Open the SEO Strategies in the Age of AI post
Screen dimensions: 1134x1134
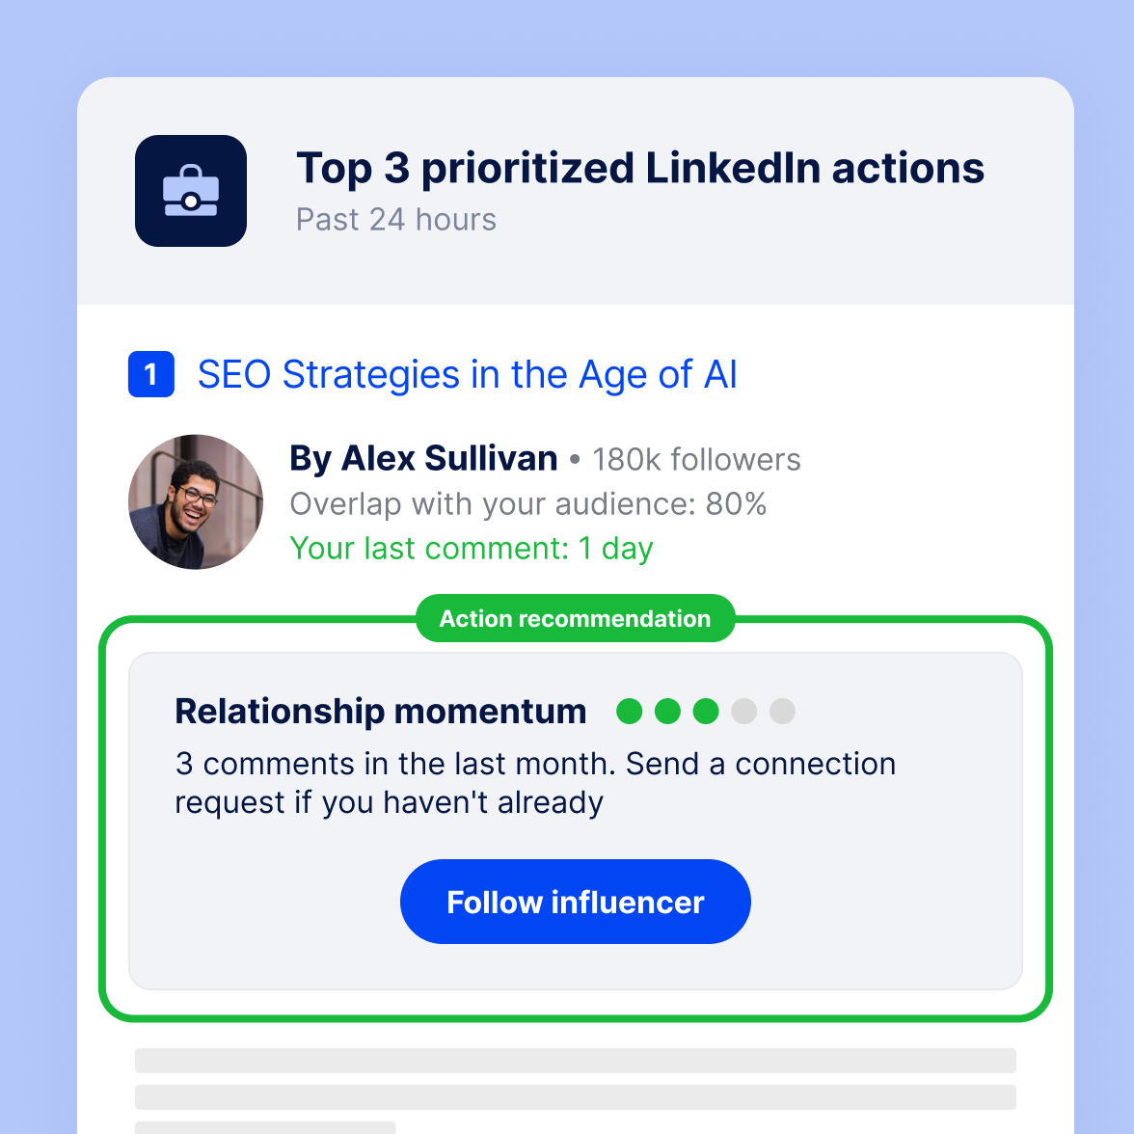tap(468, 374)
